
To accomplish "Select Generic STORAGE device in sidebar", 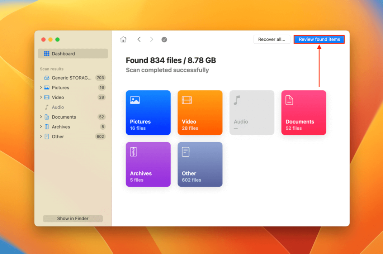I will 71,78.
